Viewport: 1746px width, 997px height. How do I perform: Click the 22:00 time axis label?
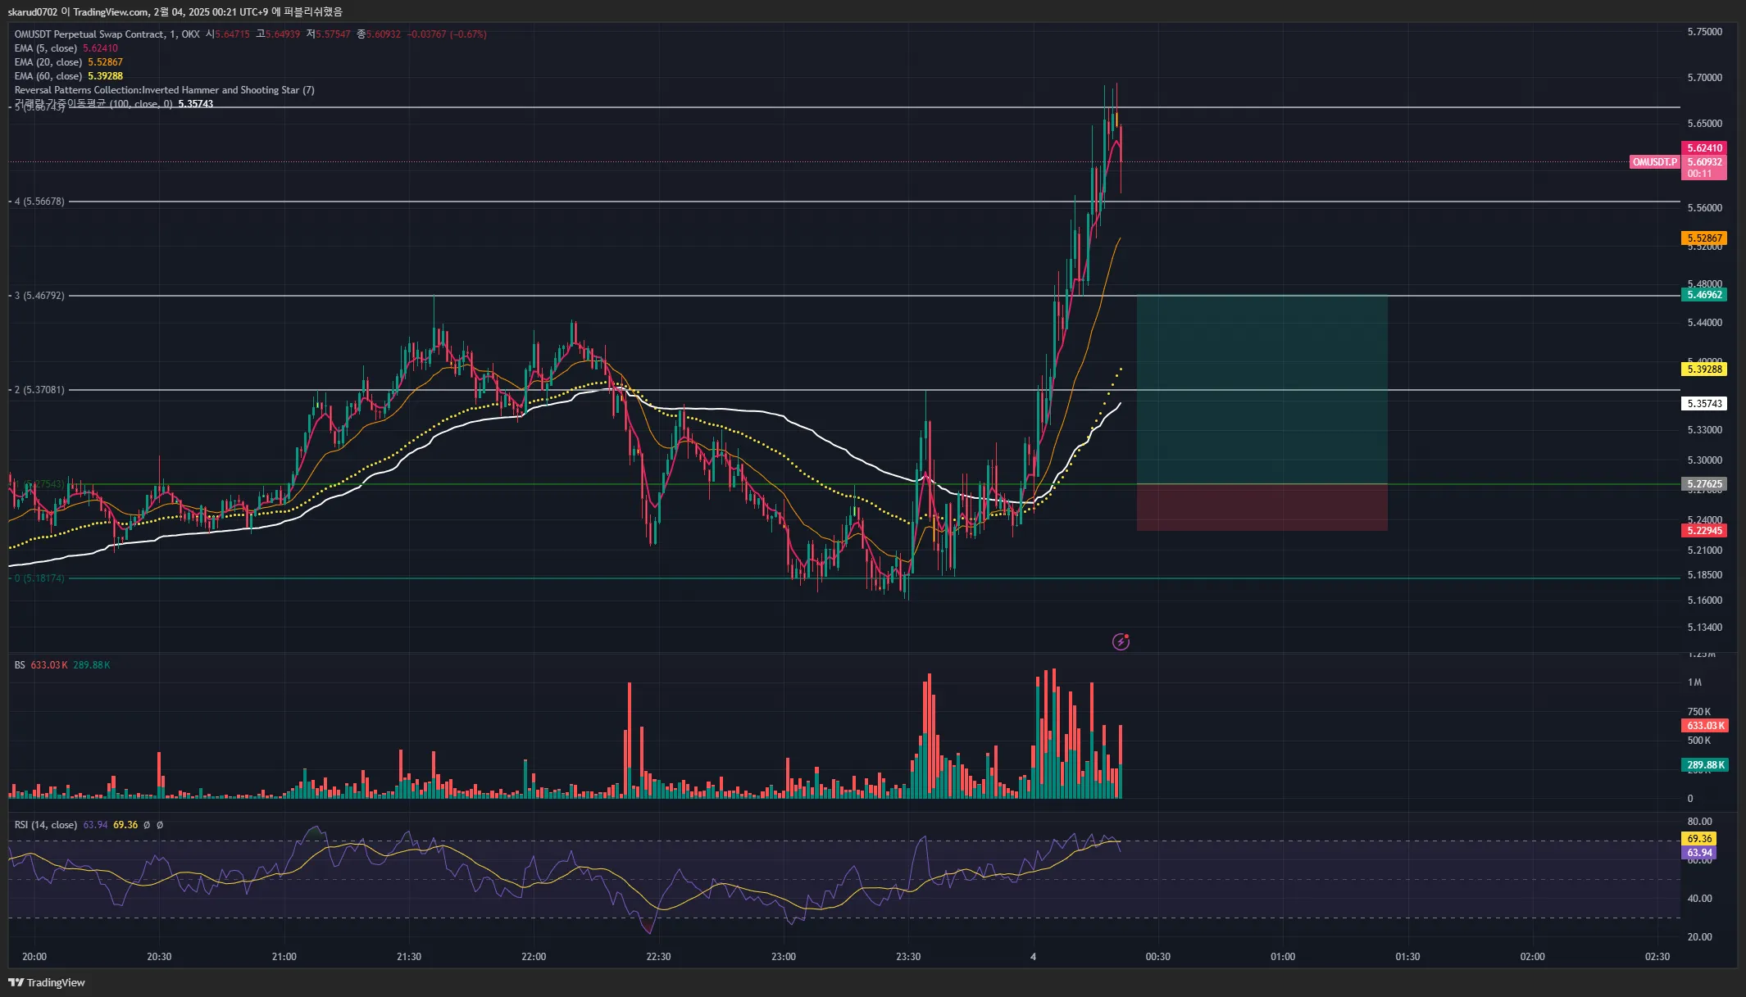click(x=534, y=957)
